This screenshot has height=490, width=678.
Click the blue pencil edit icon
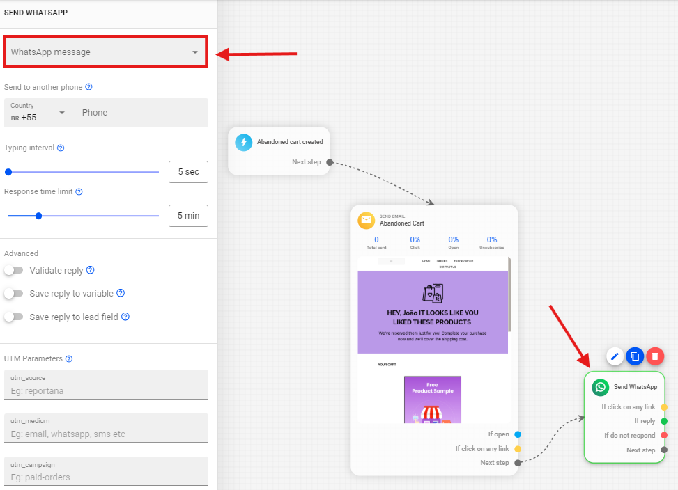coord(615,356)
